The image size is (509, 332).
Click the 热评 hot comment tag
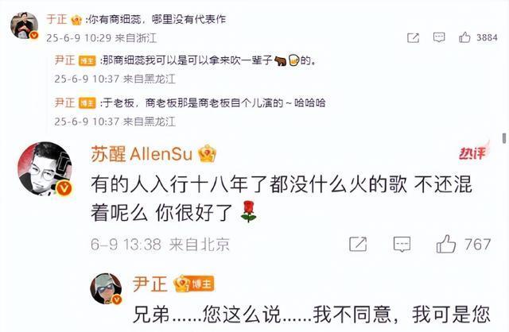473,152
